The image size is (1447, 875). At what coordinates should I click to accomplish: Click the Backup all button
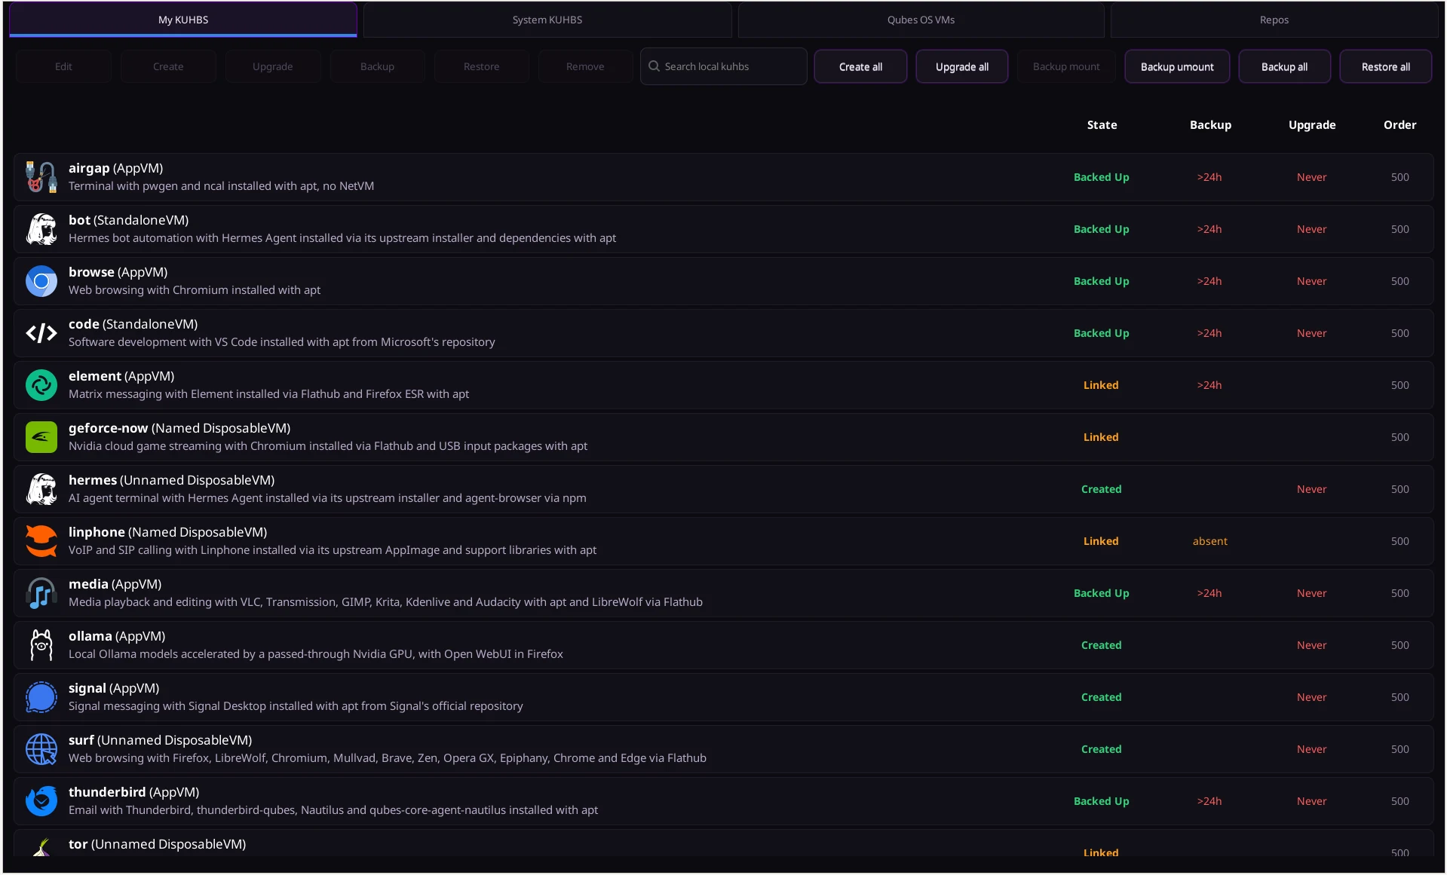point(1284,66)
